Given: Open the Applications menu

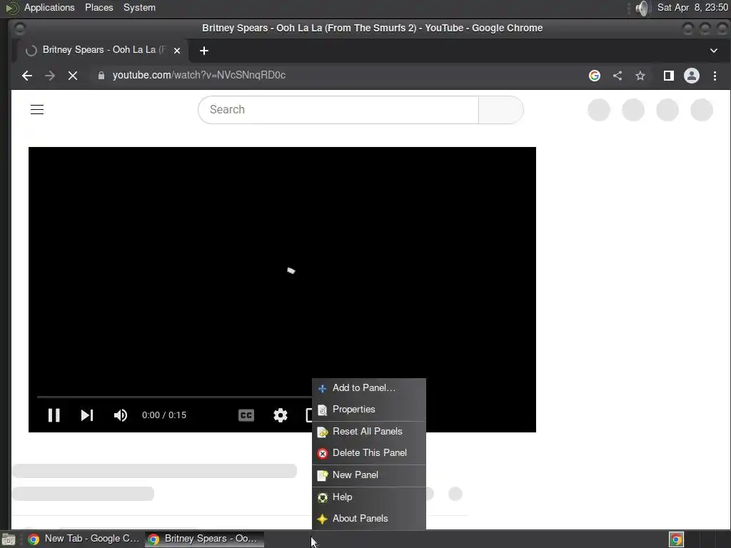Looking at the screenshot, I should [x=49, y=7].
